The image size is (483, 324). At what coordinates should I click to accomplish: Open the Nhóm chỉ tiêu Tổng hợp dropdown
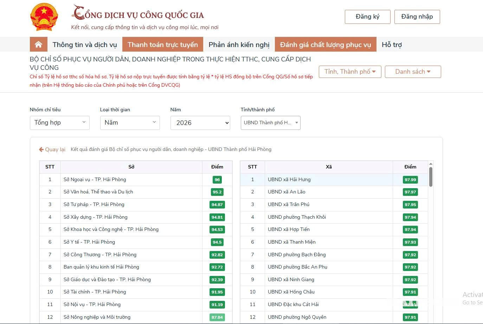(60, 123)
